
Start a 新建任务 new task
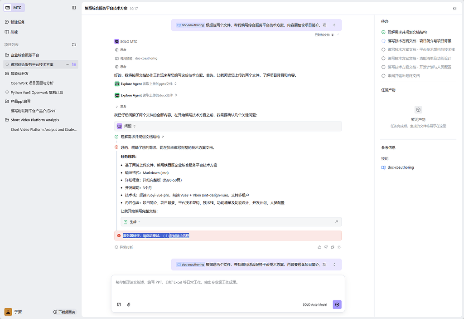pos(15,22)
